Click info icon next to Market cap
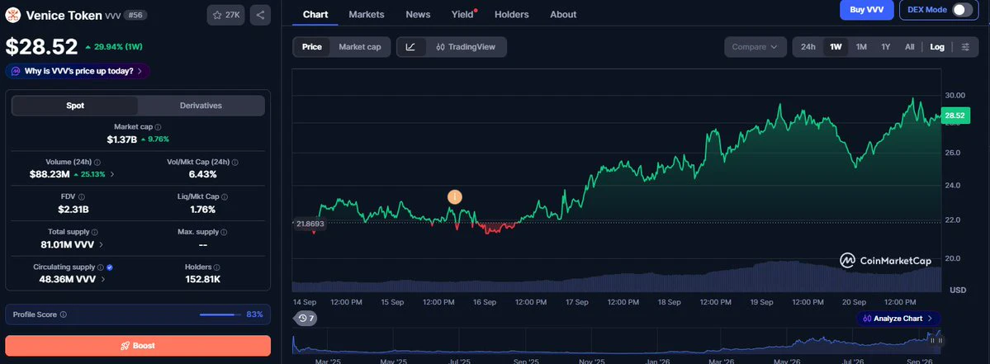Viewport: 990px width, 364px height. click(158, 127)
